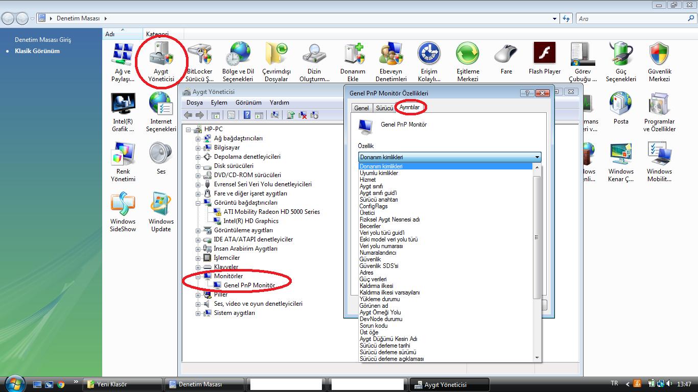This screenshot has width=698, height=392.
Task: Select the Ayrıntılar tab
Action: pyautogui.click(x=410, y=107)
